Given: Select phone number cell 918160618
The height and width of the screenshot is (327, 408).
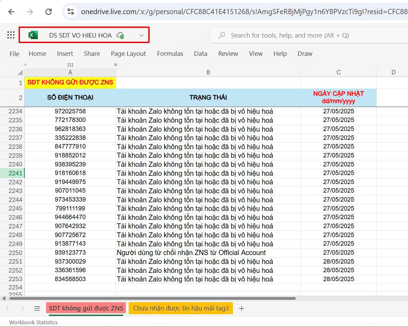Looking at the screenshot, I should pyautogui.click(x=70, y=173).
